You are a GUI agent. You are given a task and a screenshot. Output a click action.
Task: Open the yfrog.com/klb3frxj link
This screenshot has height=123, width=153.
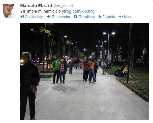point(78,12)
